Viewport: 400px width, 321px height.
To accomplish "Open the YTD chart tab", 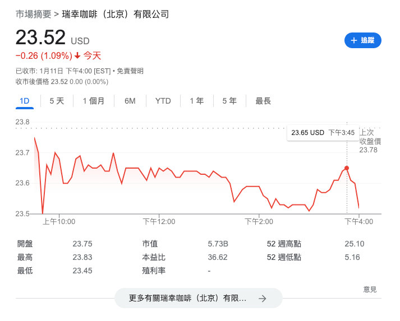I will pyautogui.click(x=163, y=101).
